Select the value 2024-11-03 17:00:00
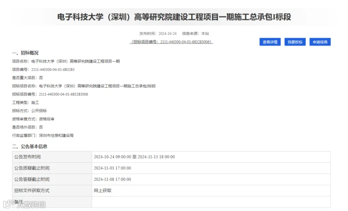 (x=112, y=168)
